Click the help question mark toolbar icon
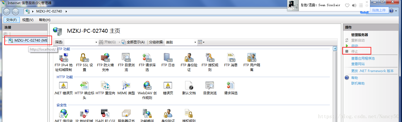402x122 pixels. (x=392, y=11)
